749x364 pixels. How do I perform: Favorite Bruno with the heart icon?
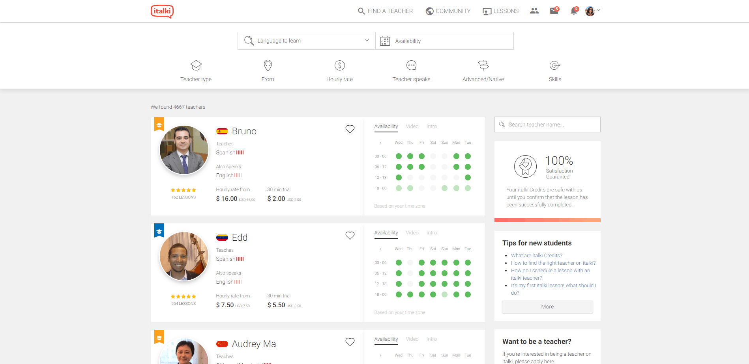350,129
